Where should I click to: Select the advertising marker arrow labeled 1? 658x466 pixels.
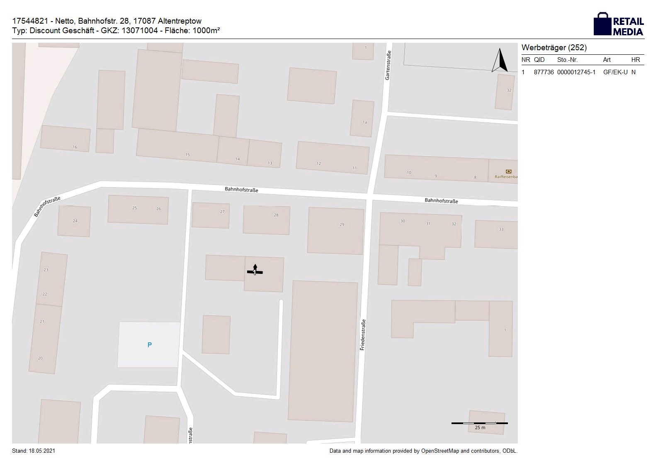[255, 271]
